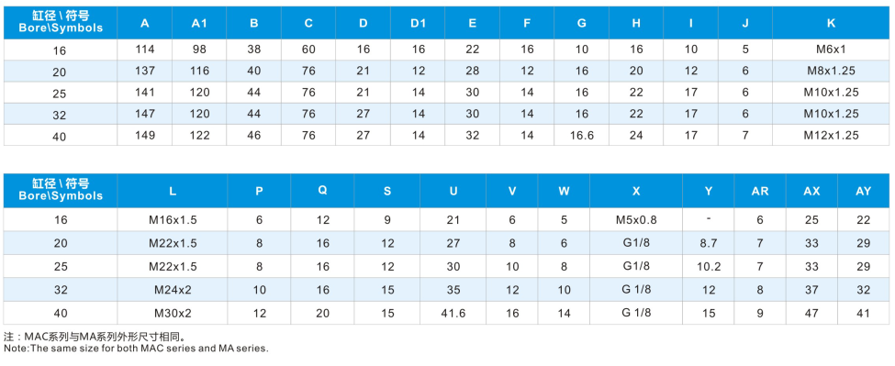This screenshot has width=895, height=366.
Task: Click the K column header
Action: 831,23
